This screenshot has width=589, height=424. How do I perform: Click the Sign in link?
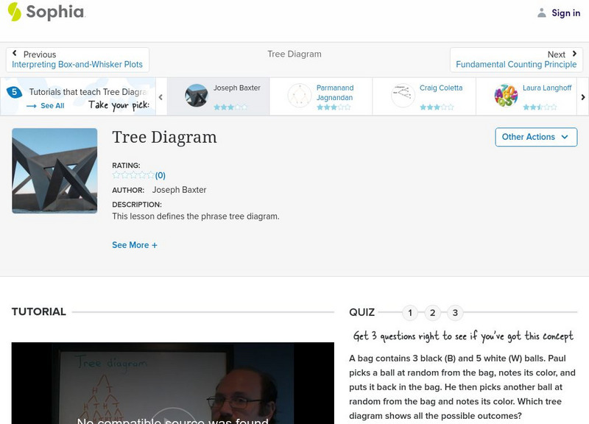pyautogui.click(x=564, y=13)
